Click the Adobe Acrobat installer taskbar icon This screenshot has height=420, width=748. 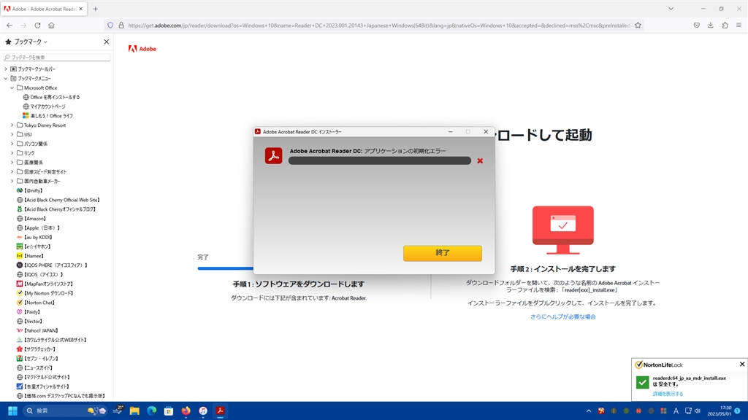pos(220,411)
